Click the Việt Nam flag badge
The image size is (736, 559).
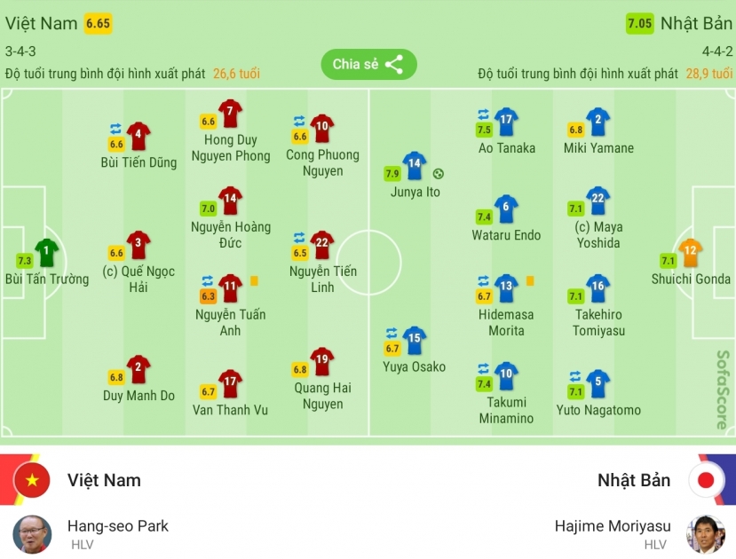(x=32, y=480)
